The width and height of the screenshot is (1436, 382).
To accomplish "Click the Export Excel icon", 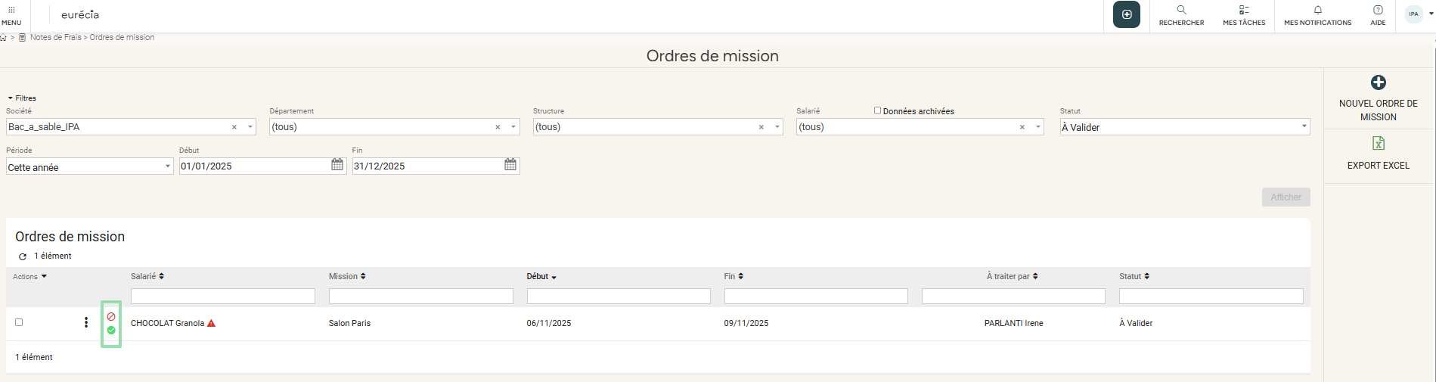I will (x=1378, y=144).
